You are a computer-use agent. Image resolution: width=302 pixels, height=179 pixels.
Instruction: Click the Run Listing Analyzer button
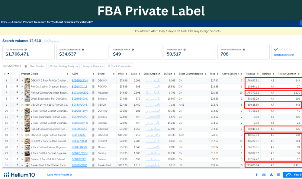pyautogui.click(x=64, y=66)
